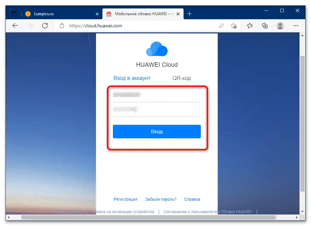This screenshot has width=311, height=226.
Task: Click the Забыли пароль? link
Action: (x=161, y=199)
